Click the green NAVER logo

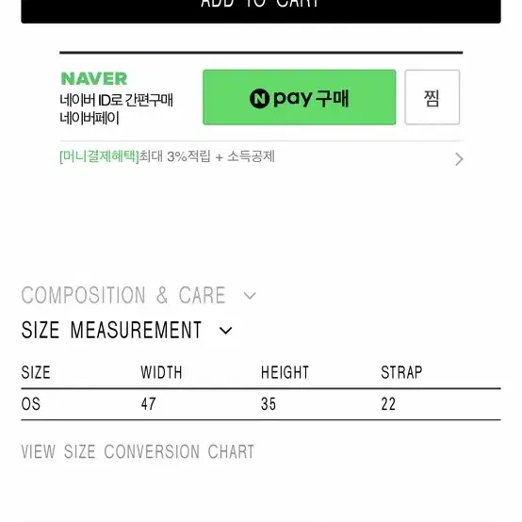(x=94, y=79)
